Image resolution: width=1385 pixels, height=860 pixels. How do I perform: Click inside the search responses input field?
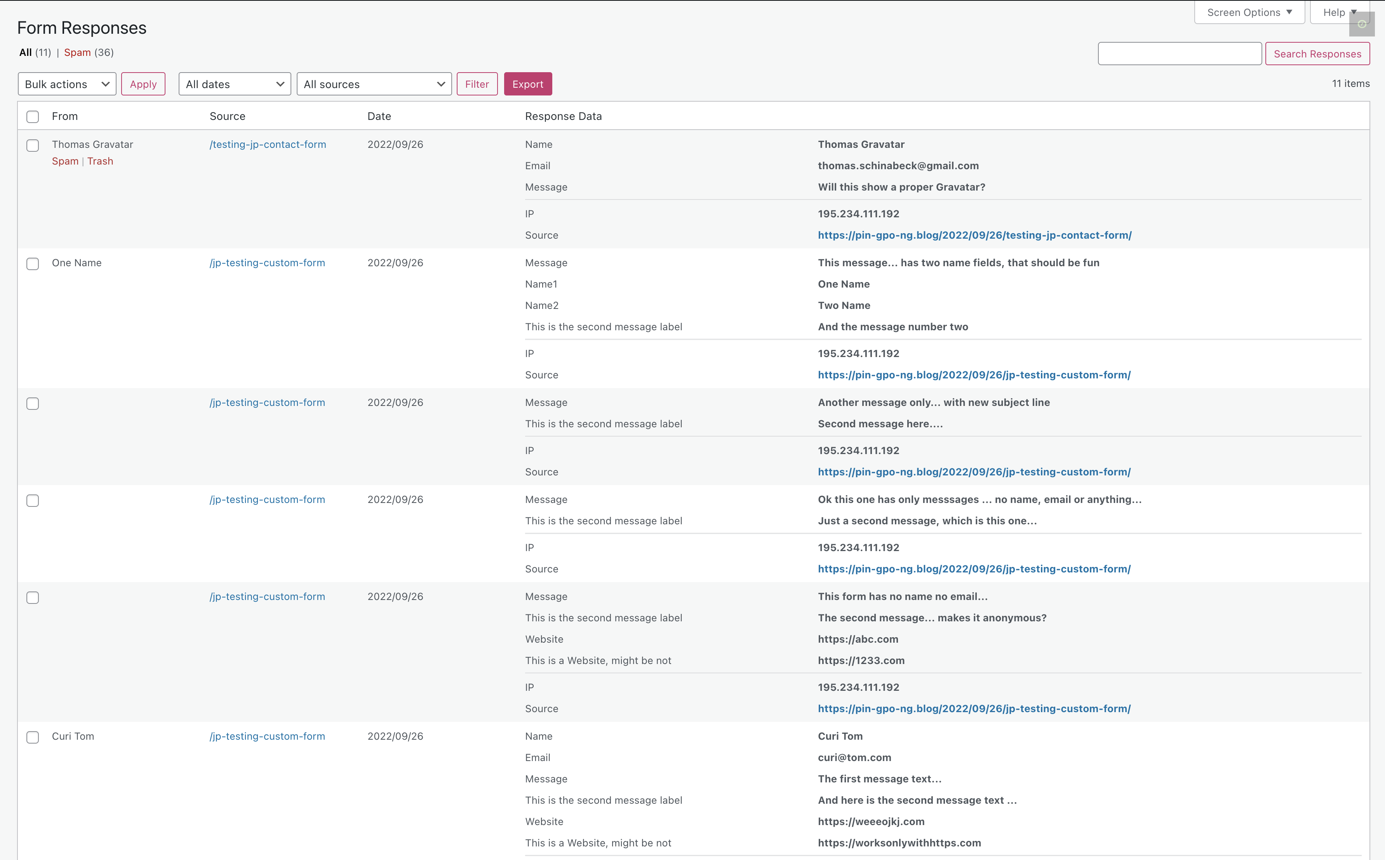pyautogui.click(x=1180, y=54)
